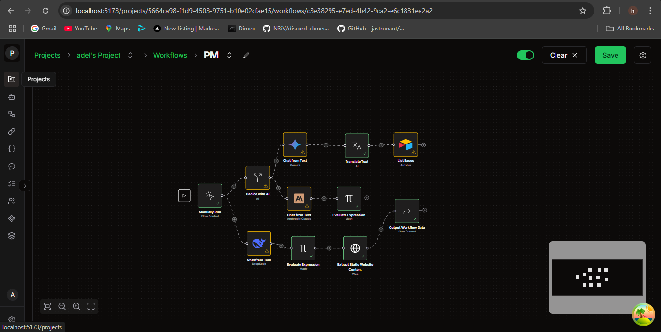
Task: Navigate to Projects breadcrumb link
Action: (x=47, y=56)
